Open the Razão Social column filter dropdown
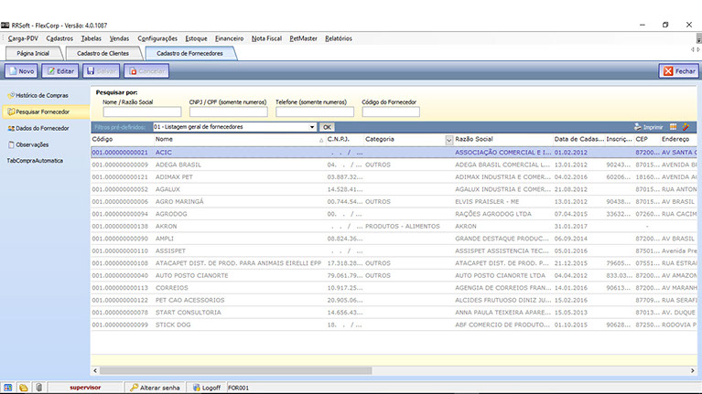702x394 pixels. pyautogui.click(x=448, y=140)
